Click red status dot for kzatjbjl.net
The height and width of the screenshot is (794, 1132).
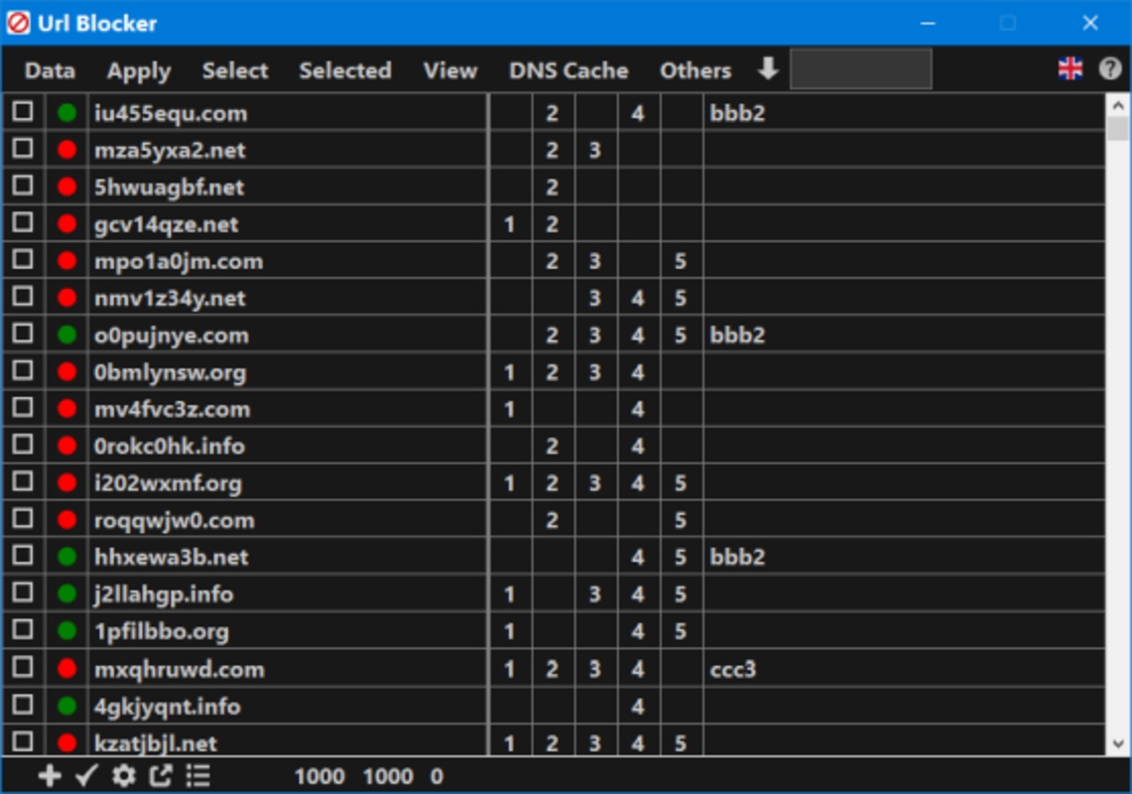pos(67,742)
